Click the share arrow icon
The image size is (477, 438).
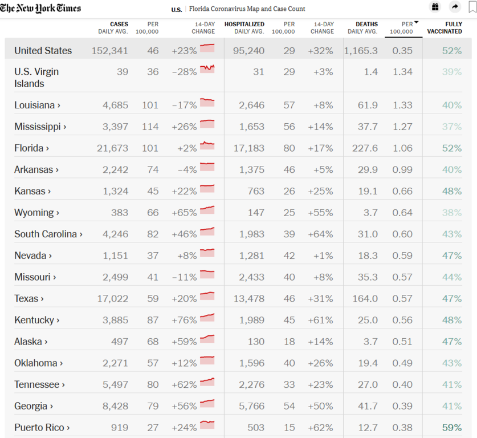pos(454,7)
